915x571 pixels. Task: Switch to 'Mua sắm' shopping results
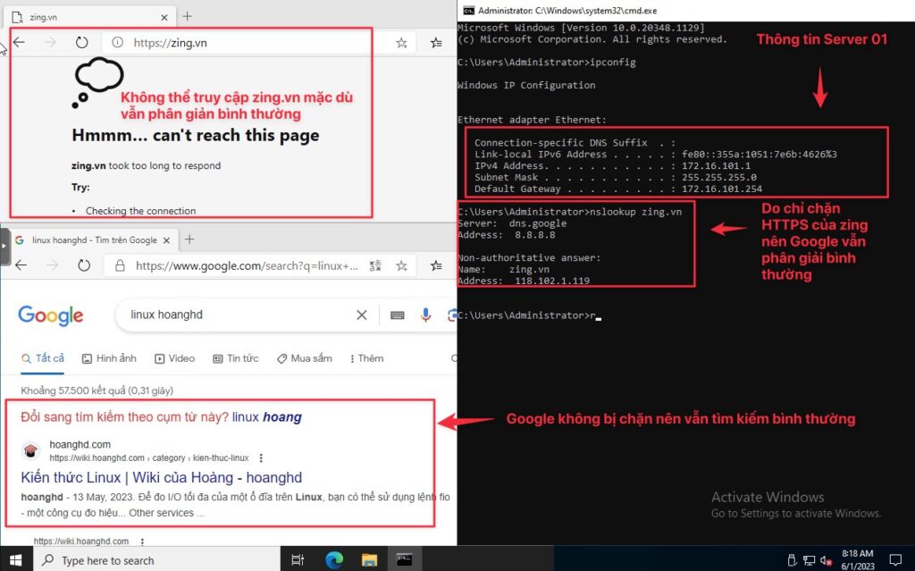click(304, 358)
